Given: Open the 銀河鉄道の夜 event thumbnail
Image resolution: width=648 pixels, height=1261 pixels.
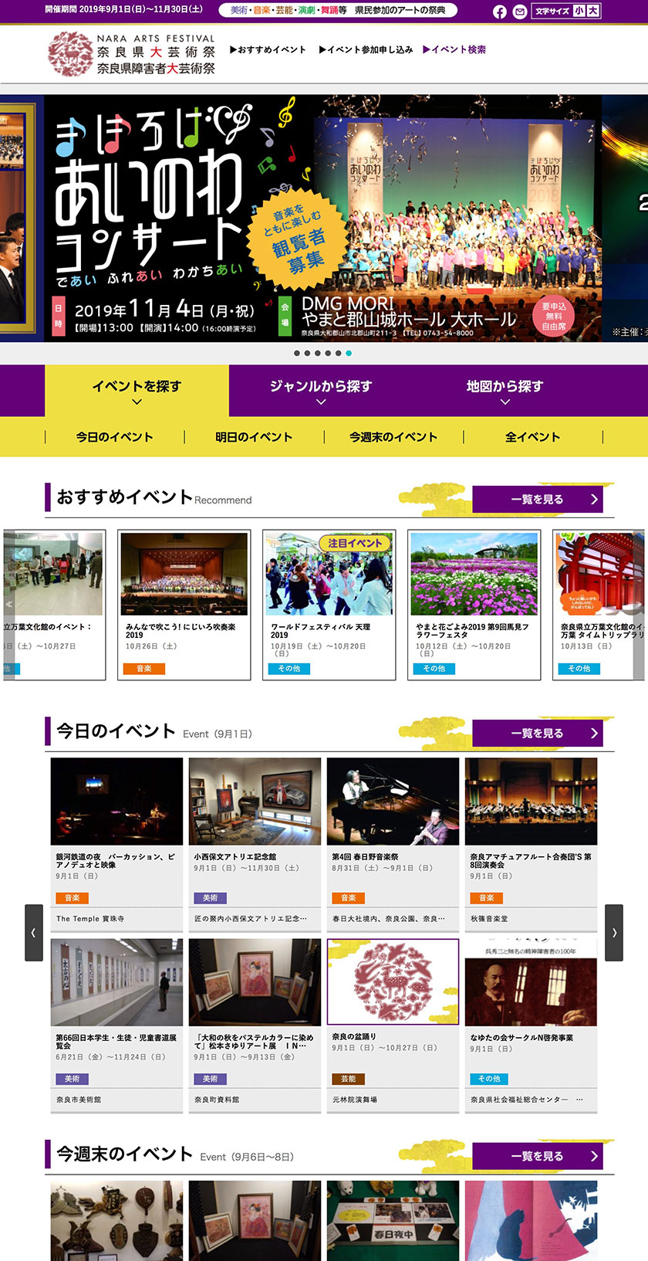Looking at the screenshot, I should [117, 802].
